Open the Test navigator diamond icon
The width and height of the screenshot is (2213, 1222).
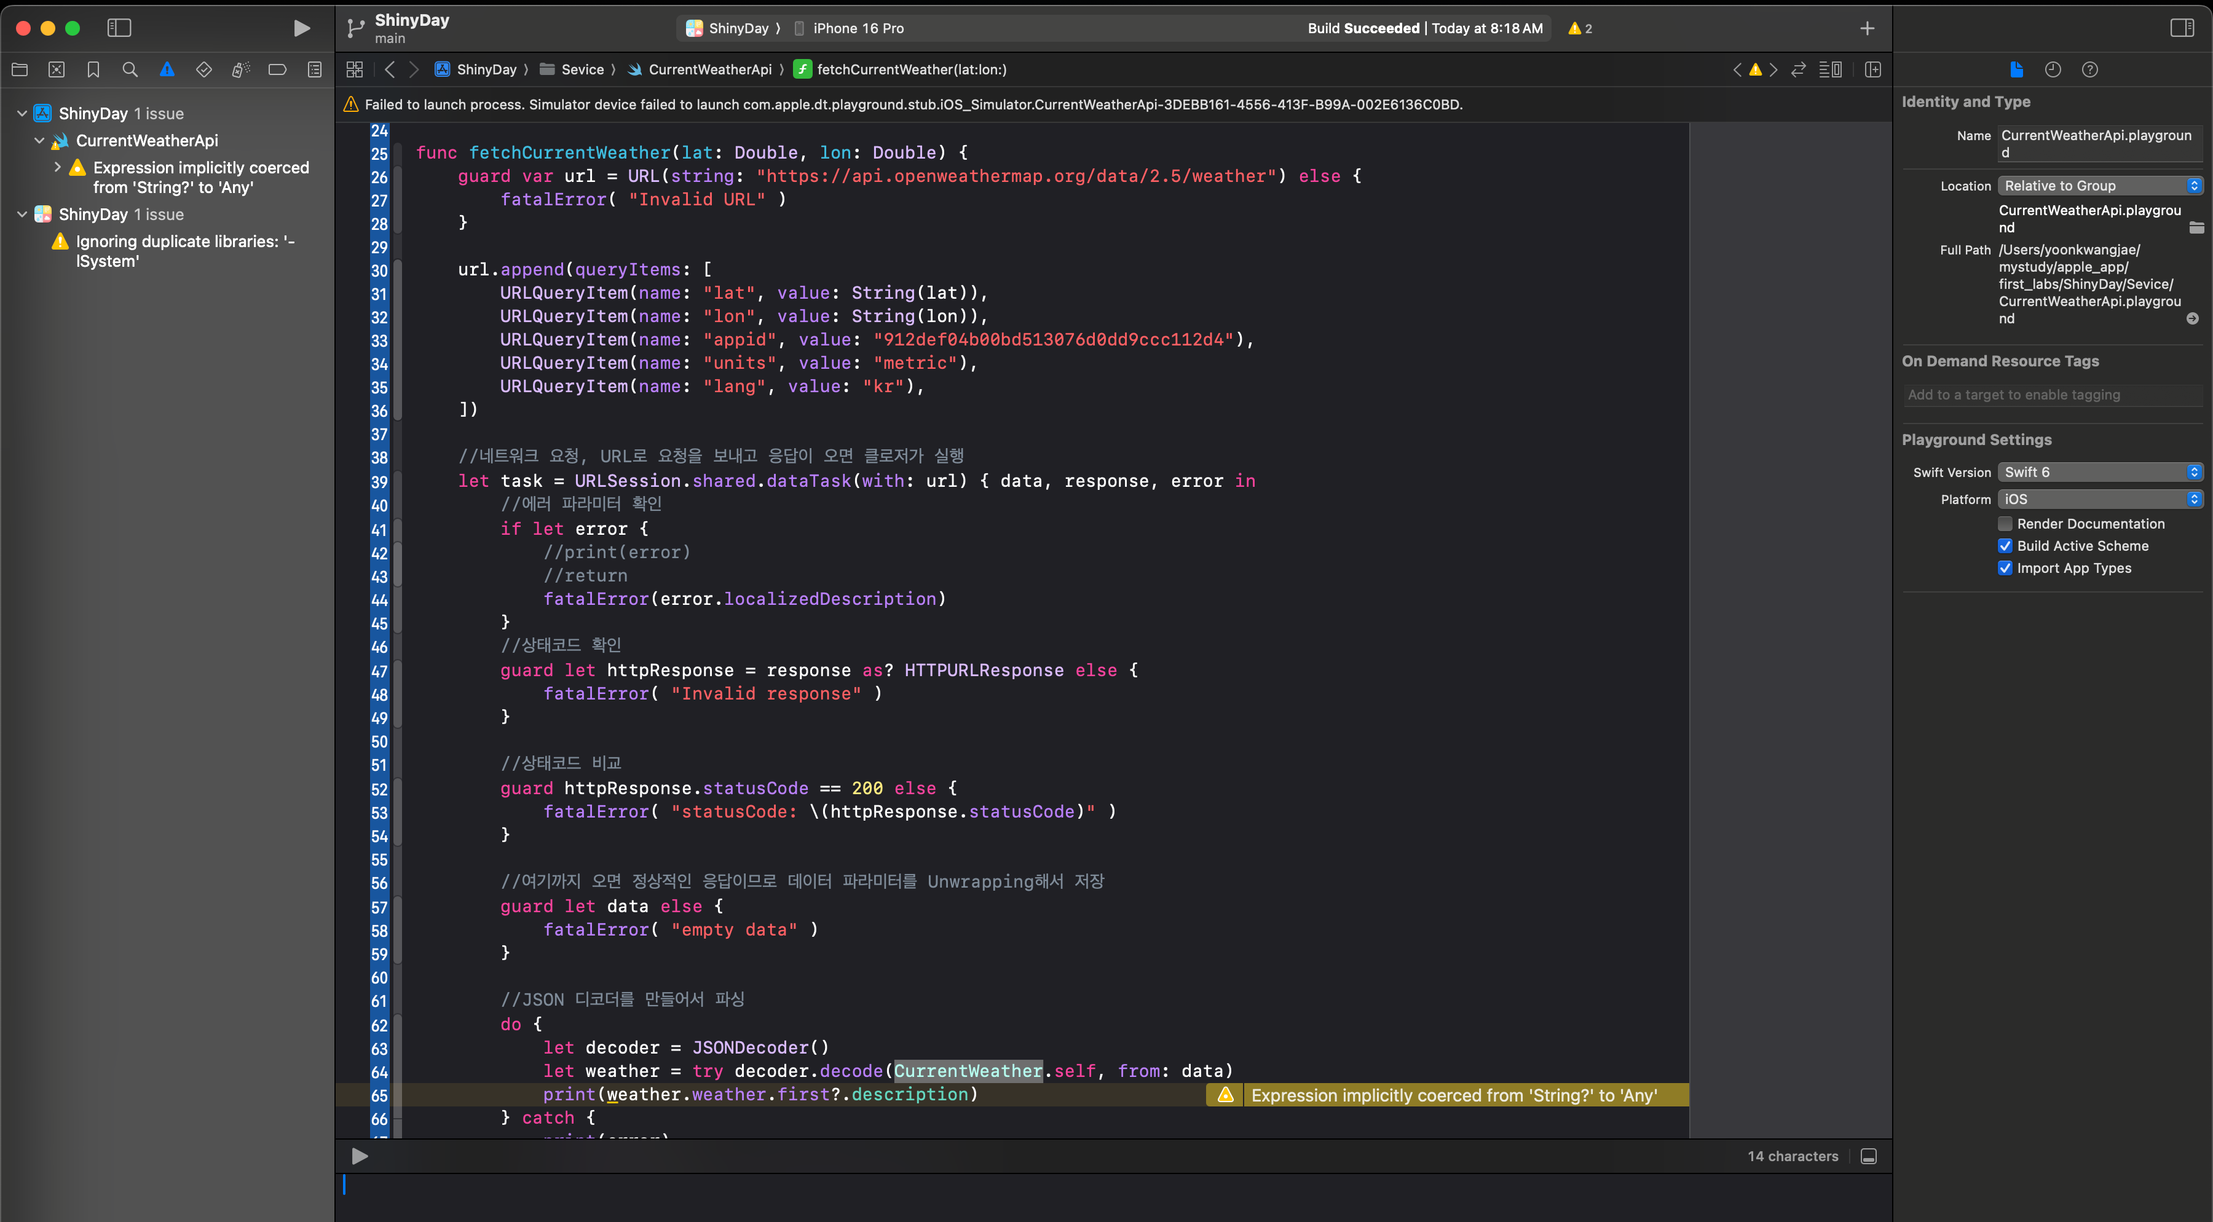(203, 69)
